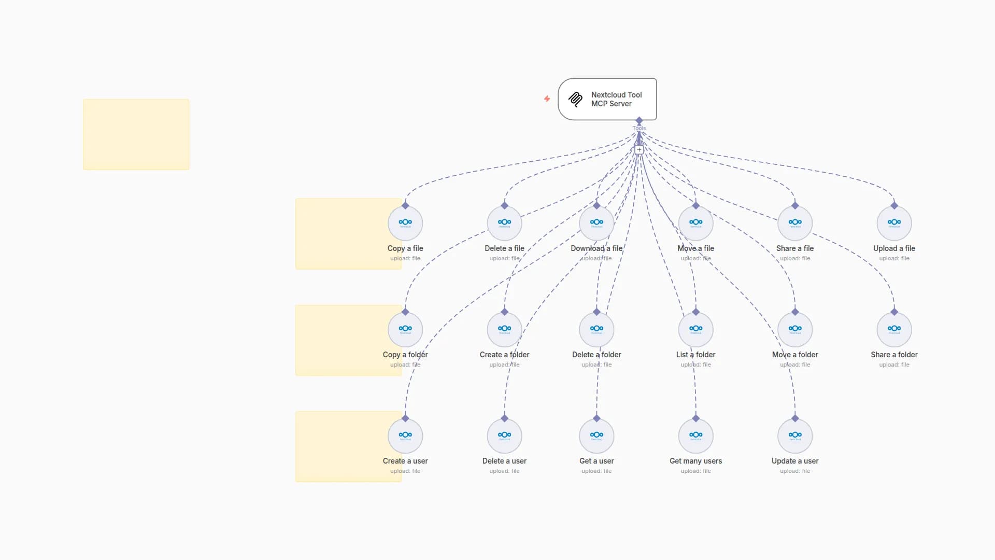Open the Create a folder Nextcloud node
This screenshot has width=995, height=560.
pos(504,329)
